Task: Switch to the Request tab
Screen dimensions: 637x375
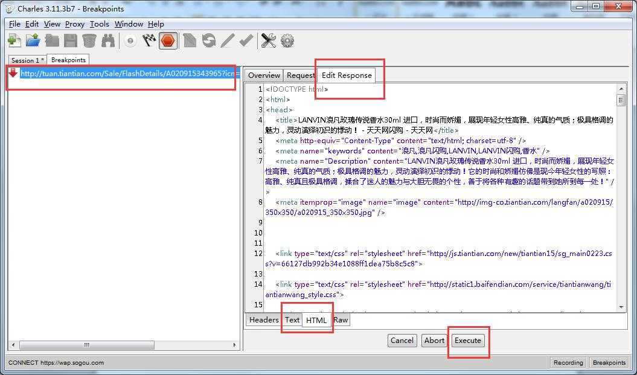Action: [x=301, y=75]
